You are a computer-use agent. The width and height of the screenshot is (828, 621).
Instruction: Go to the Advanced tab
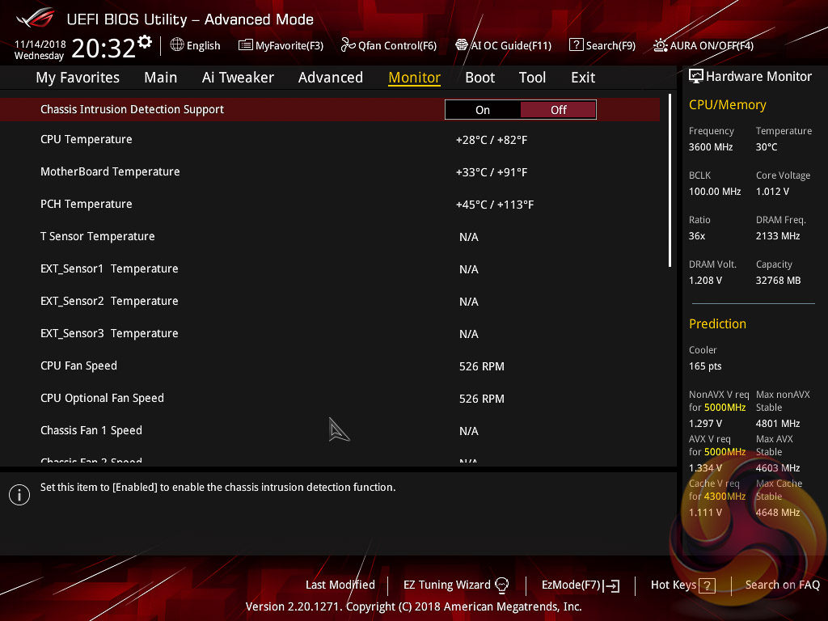pos(331,78)
